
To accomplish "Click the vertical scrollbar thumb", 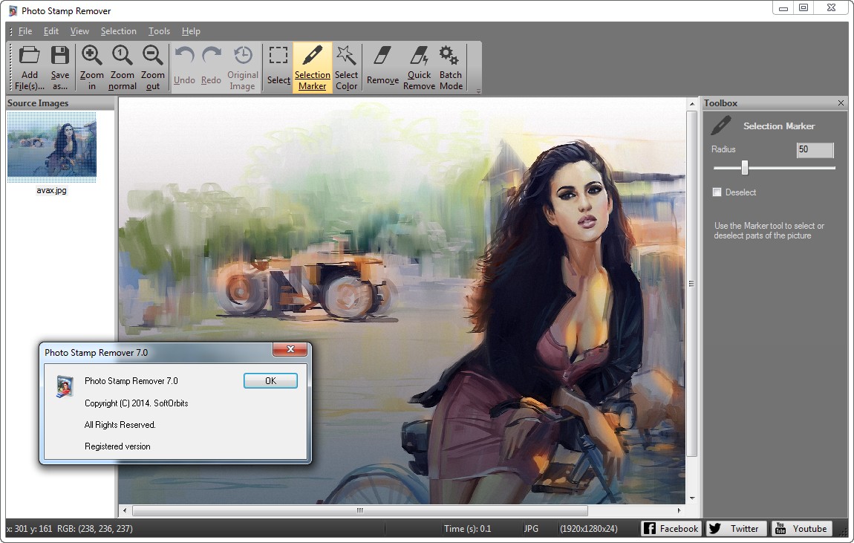I will point(691,284).
